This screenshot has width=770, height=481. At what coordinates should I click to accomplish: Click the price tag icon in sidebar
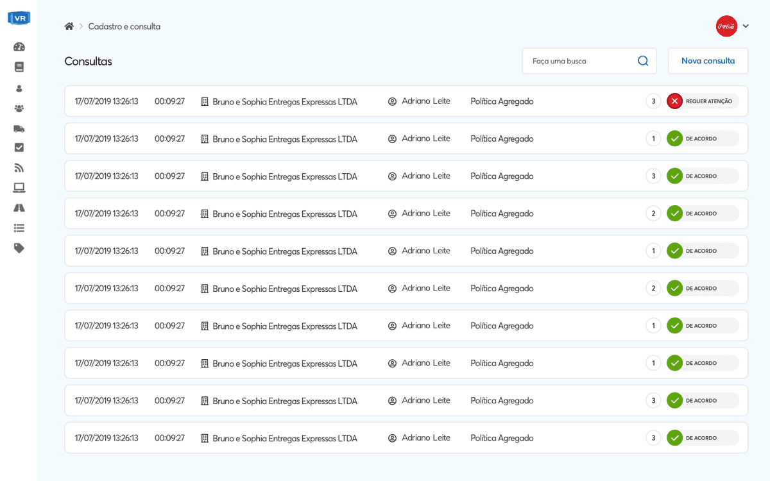[19, 248]
